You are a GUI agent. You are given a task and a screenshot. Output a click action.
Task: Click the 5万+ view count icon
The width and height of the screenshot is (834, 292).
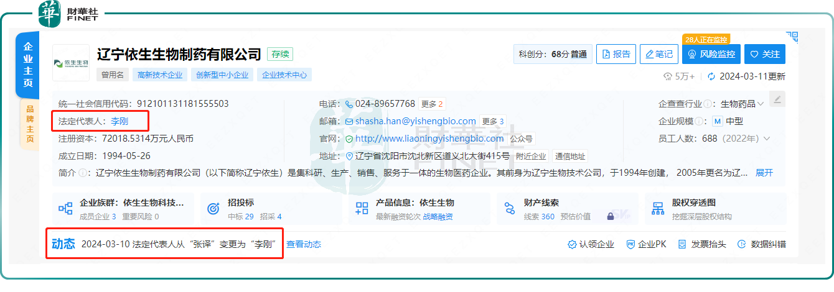[x=668, y=76]
